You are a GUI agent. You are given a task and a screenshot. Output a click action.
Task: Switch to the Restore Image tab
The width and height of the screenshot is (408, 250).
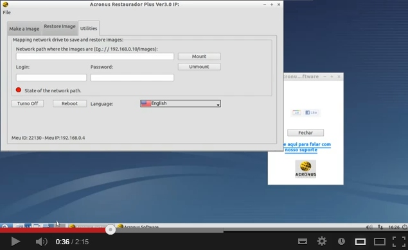[x=60, y=26]
